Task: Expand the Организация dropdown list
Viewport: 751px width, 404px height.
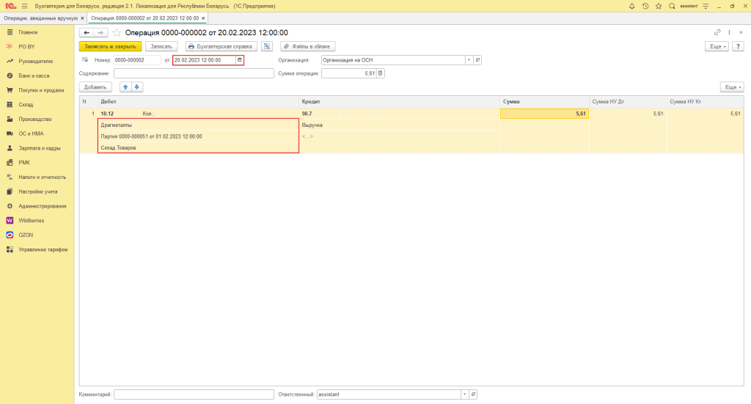Action: click(x=468, y=60)
